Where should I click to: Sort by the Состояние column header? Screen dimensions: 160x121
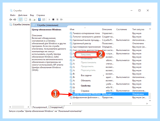point(122,29)
